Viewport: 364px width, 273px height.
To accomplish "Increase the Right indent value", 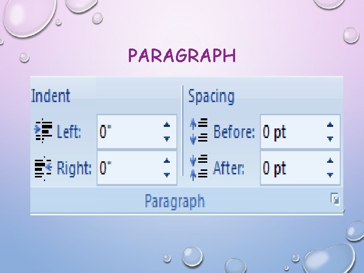I will pos(167,161).
